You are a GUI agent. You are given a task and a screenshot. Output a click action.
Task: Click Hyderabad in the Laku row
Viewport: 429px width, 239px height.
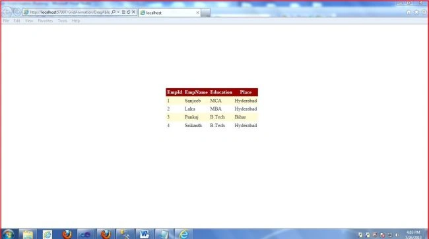pos(246,109)
